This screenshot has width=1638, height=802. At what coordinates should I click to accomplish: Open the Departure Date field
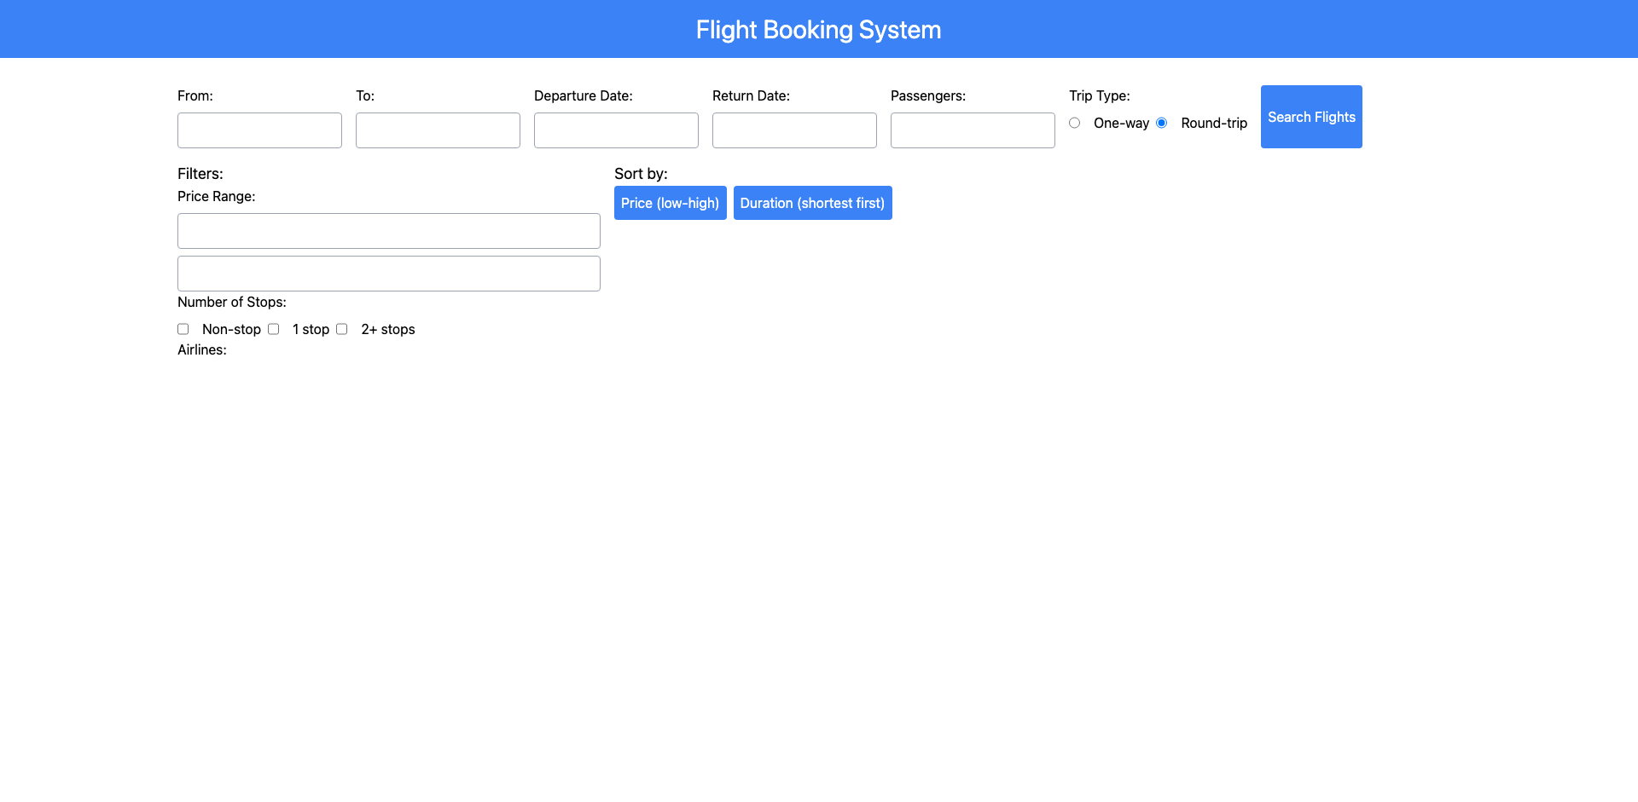pos(616,130)
